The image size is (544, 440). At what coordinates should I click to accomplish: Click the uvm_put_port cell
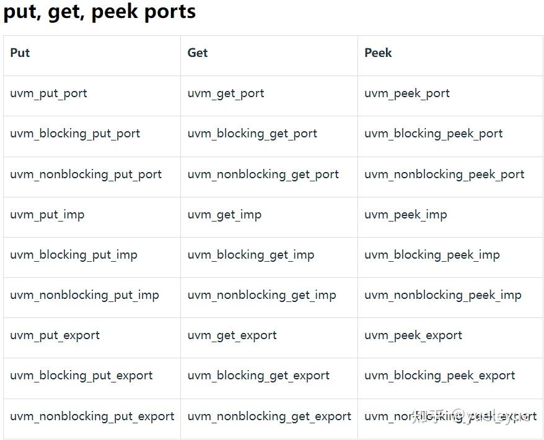[48, 93]
